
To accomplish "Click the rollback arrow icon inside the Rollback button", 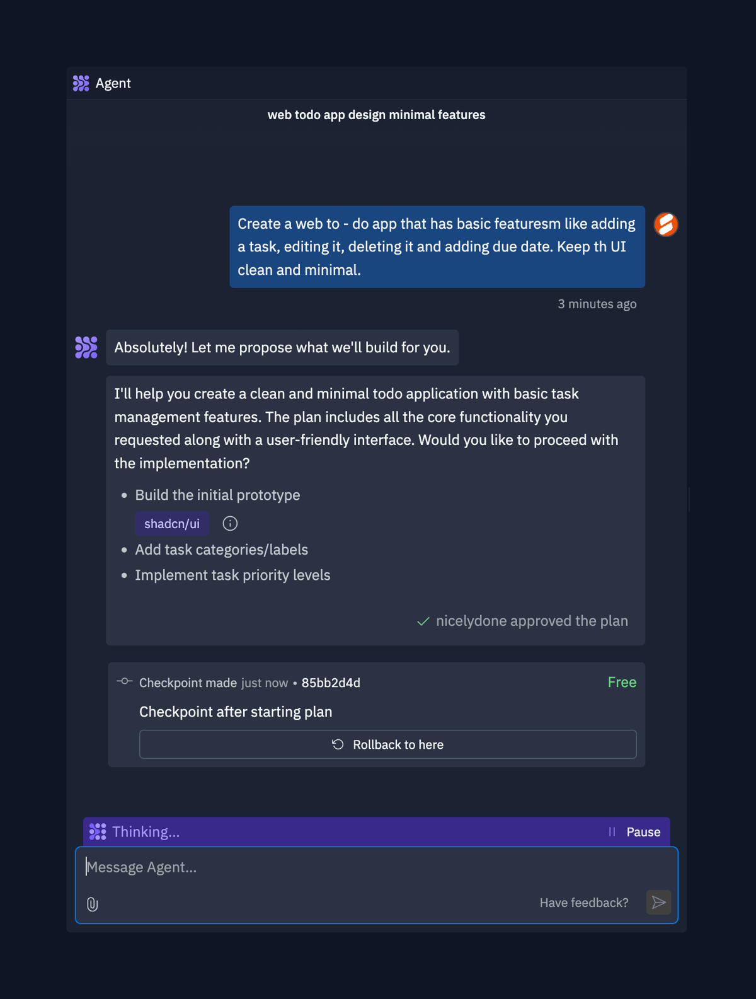I will pos(338,744).
